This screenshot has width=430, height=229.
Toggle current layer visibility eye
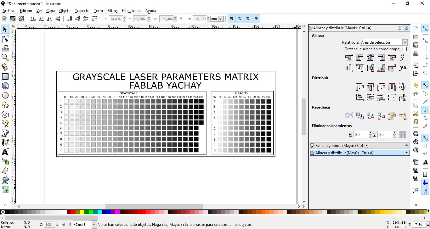(x=64, y=225)
